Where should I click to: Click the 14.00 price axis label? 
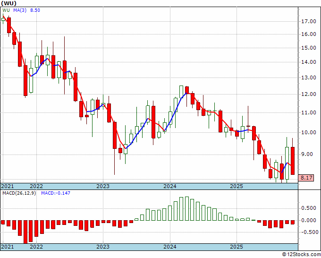309,62
